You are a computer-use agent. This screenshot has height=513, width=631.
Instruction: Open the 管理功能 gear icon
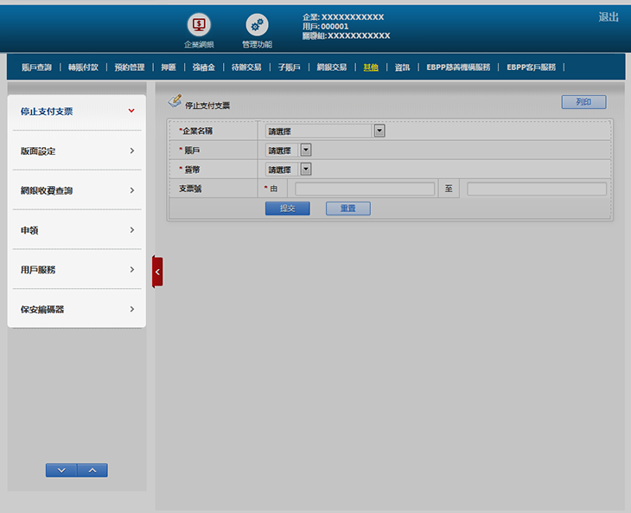(x=257, y=26)
